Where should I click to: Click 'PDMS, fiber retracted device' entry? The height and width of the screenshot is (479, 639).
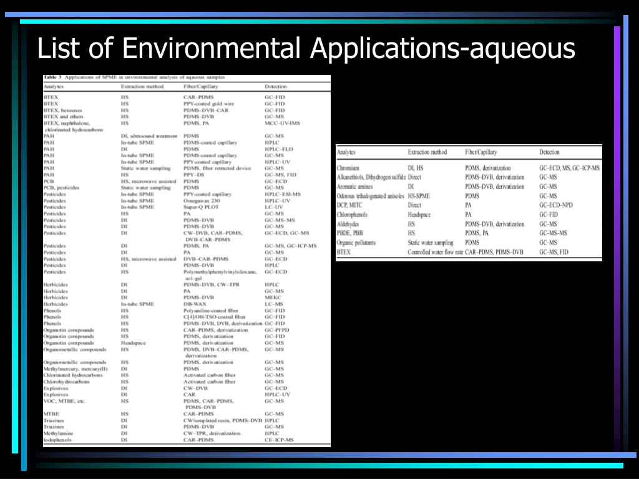(217, 168)
